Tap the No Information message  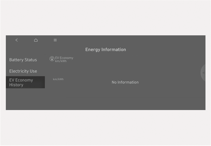125,82
